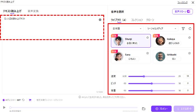This screenshot has height=112, width=196.
Task: Click the AI credit refresh icon
Action: point(23,100)
